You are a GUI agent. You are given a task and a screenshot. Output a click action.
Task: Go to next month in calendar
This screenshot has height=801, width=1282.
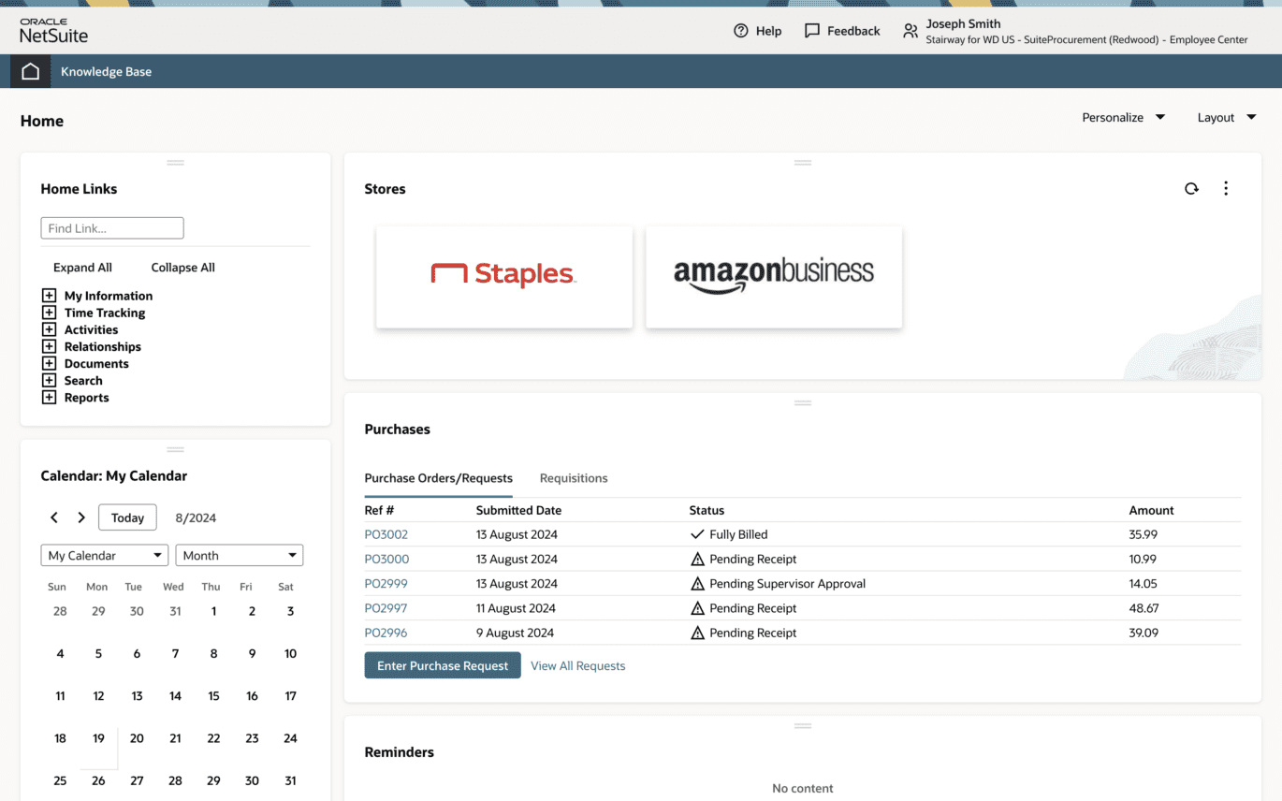click(81, 517)
